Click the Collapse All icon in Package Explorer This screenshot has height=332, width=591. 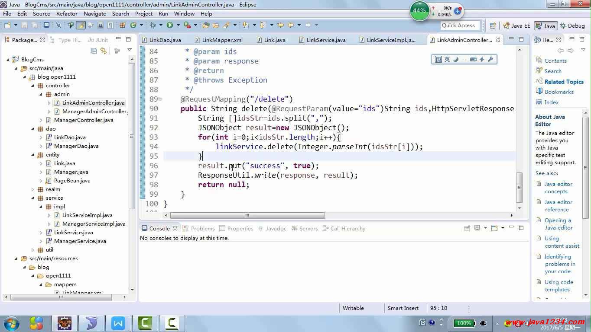tap(94, 51)
